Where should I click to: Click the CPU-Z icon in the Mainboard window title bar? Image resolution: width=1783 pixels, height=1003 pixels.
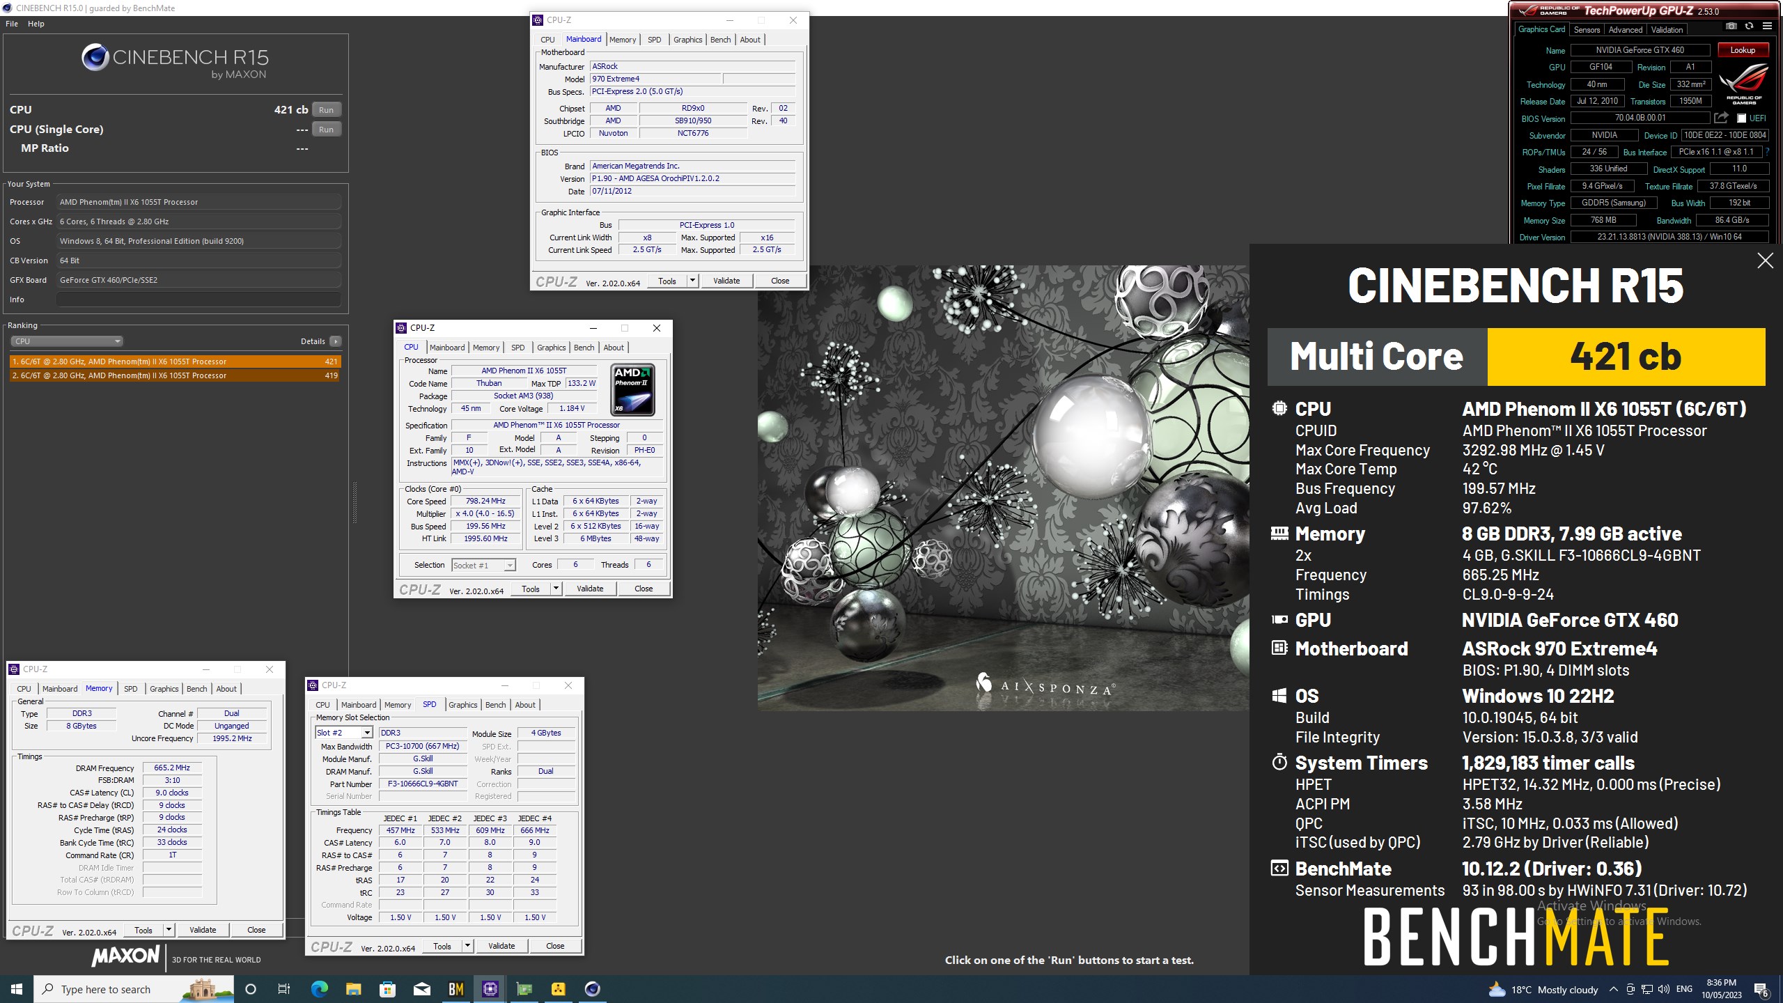pos(538,20)
